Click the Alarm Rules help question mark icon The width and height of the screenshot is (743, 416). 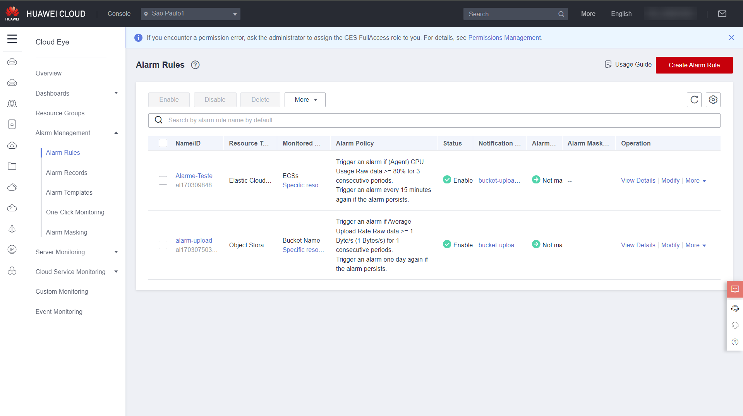[195, 65]
